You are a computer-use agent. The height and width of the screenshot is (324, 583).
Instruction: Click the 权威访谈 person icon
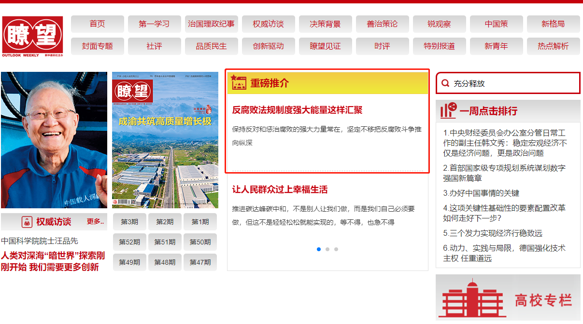tap(27, 222)
